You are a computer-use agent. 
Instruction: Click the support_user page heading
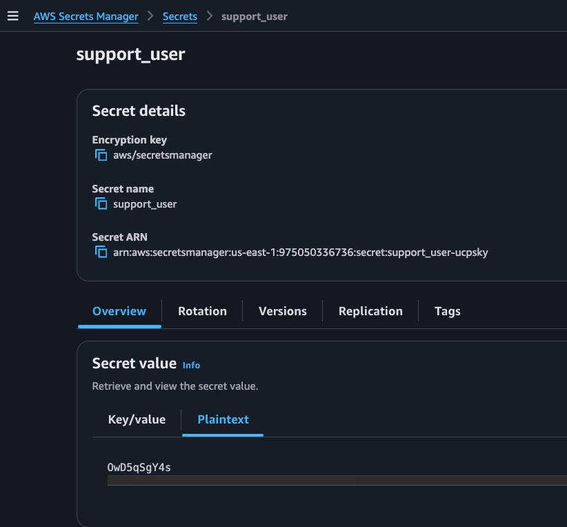130,55
